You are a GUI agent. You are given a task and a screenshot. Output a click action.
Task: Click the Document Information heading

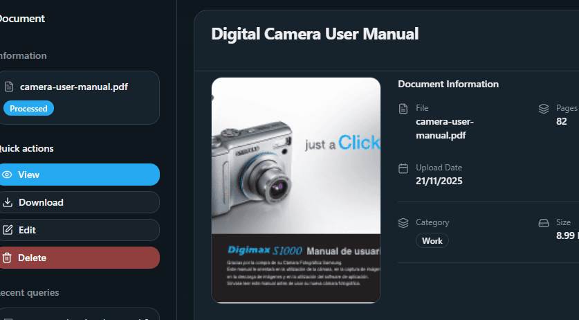(448, 84)
